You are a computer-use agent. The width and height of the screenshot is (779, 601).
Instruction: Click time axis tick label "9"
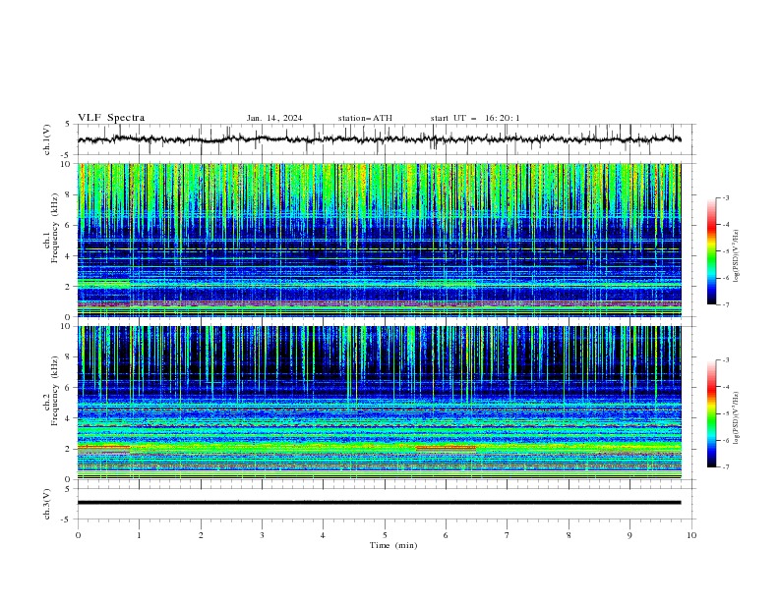[629, 535]
